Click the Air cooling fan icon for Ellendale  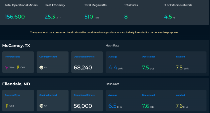(x=41, y=106)
